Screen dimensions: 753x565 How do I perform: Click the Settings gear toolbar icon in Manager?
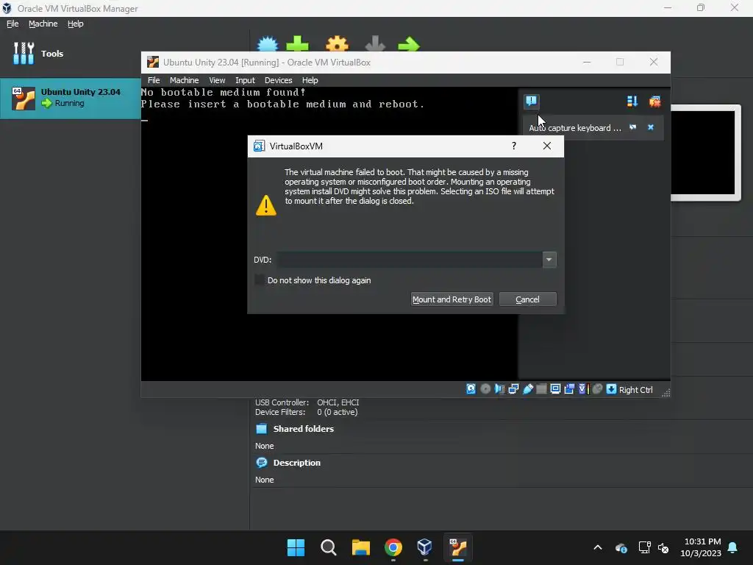coord(337,44)
